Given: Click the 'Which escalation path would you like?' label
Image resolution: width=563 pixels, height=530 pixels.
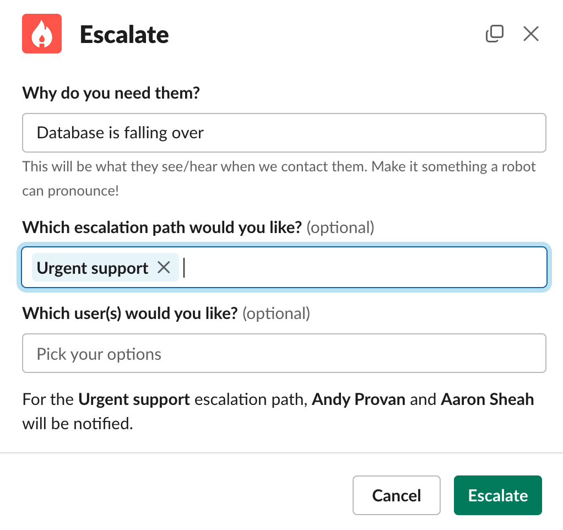Looking at the screenshot, I should pos(162,228).
